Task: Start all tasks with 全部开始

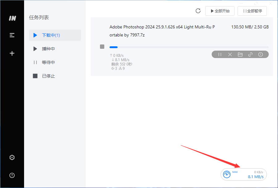Action: (x=220, y=11)
